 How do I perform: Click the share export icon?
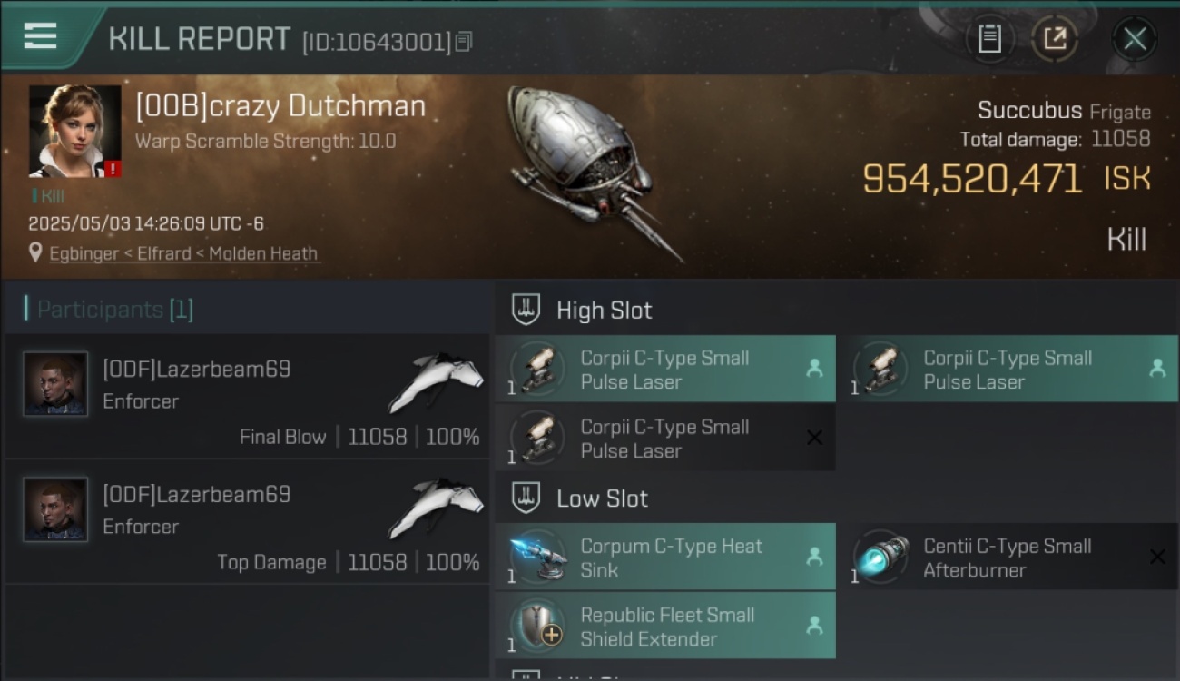[x=1055, y=39]
